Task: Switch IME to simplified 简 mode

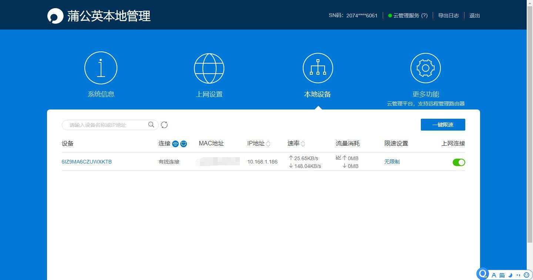Action: (502, 275)
